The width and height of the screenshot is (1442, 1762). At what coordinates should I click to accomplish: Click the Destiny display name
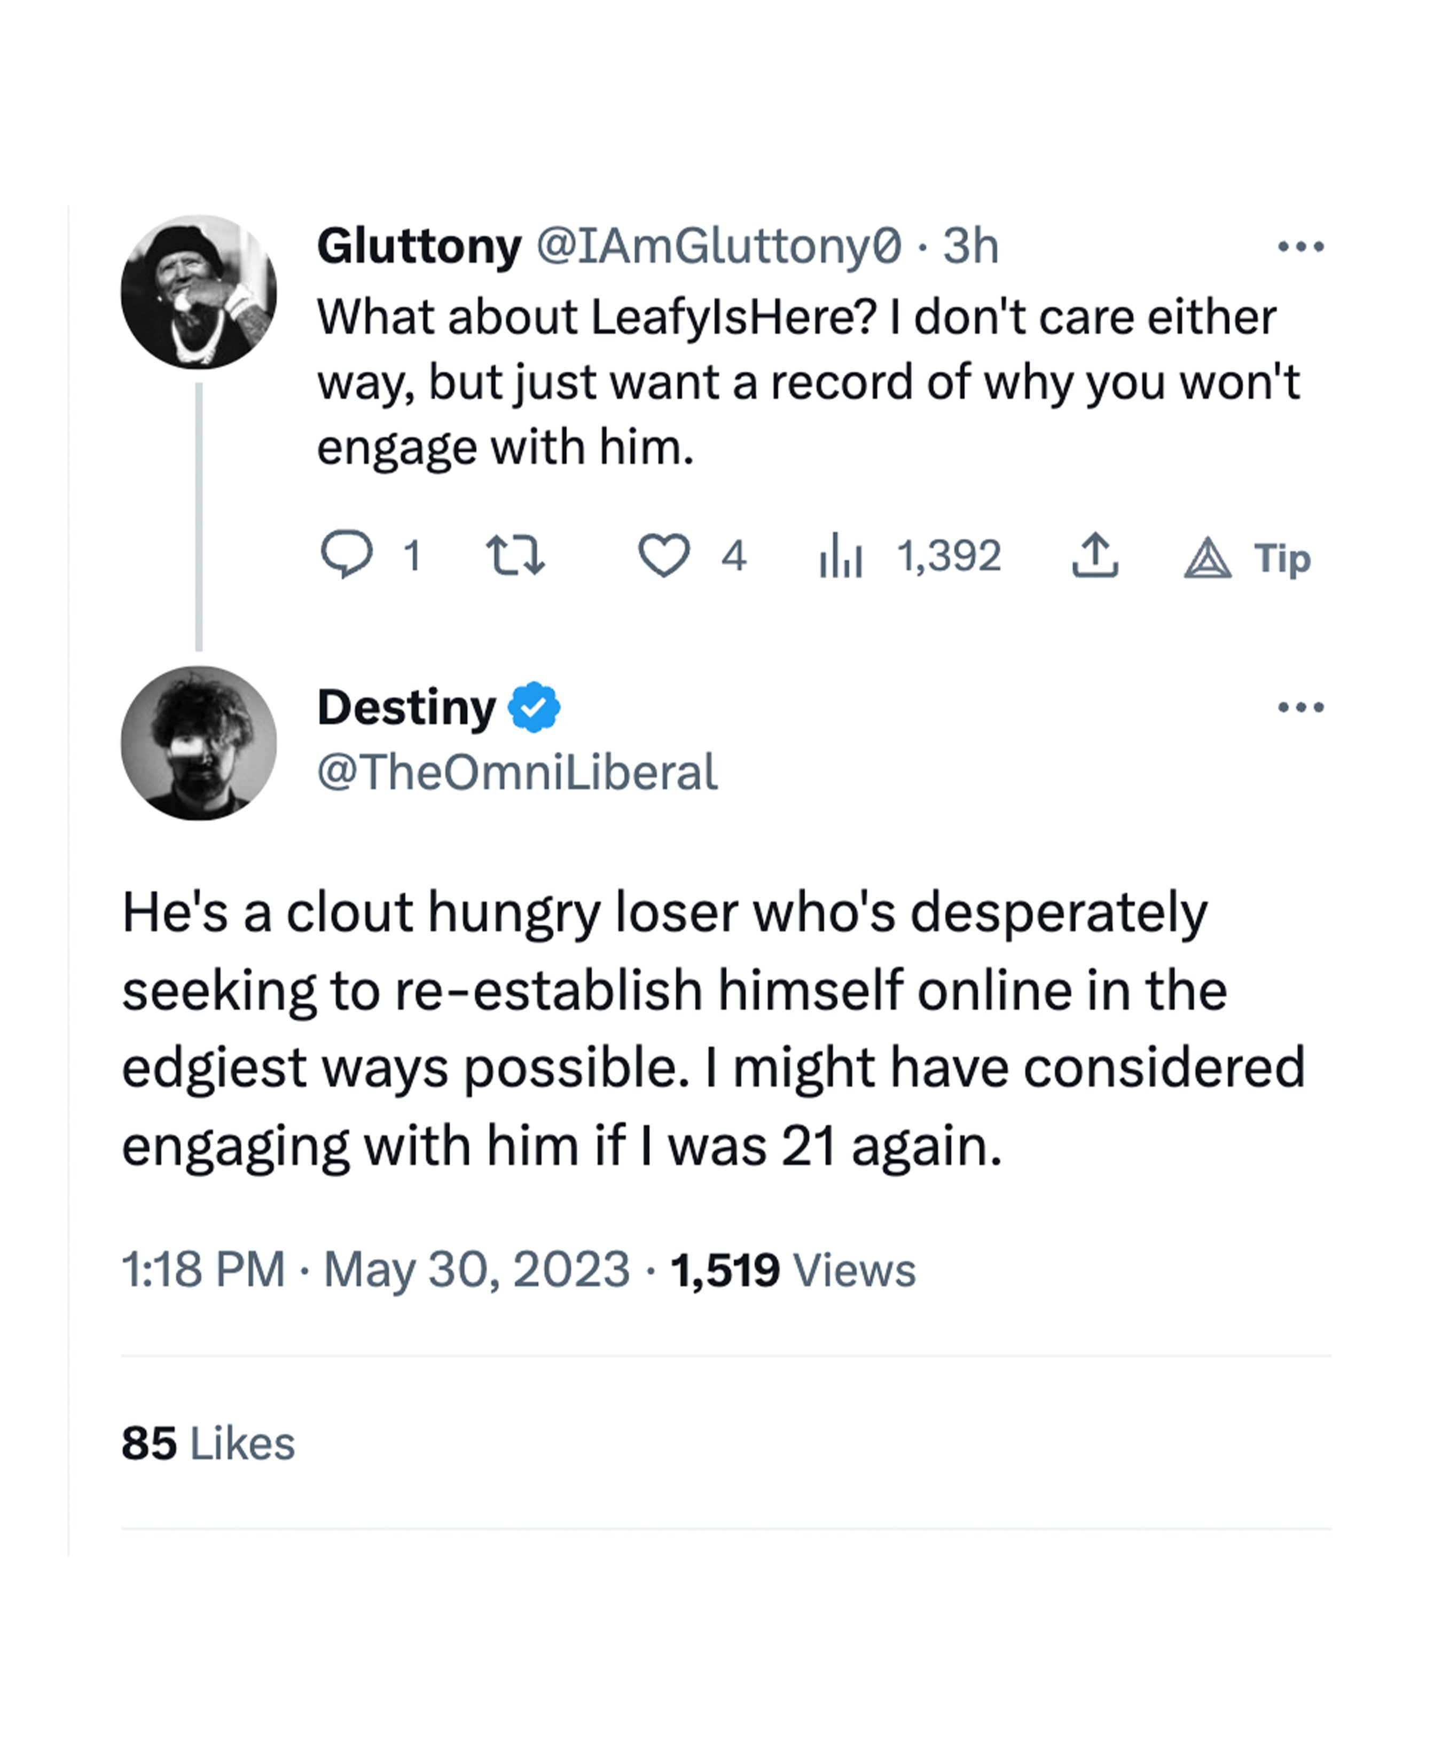406,706
